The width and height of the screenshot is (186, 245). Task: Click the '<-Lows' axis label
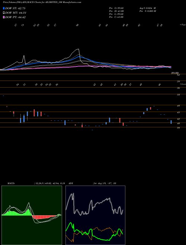183,84
